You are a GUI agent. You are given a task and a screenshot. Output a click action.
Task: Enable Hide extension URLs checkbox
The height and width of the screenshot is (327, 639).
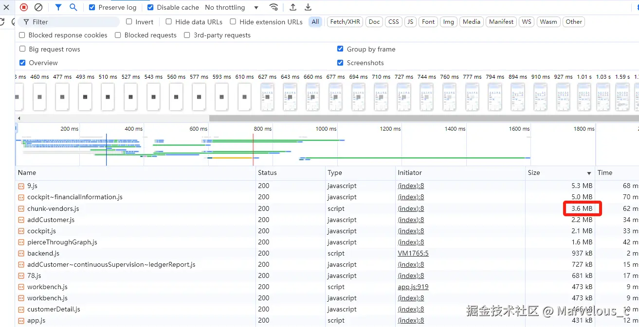(233, 21)
